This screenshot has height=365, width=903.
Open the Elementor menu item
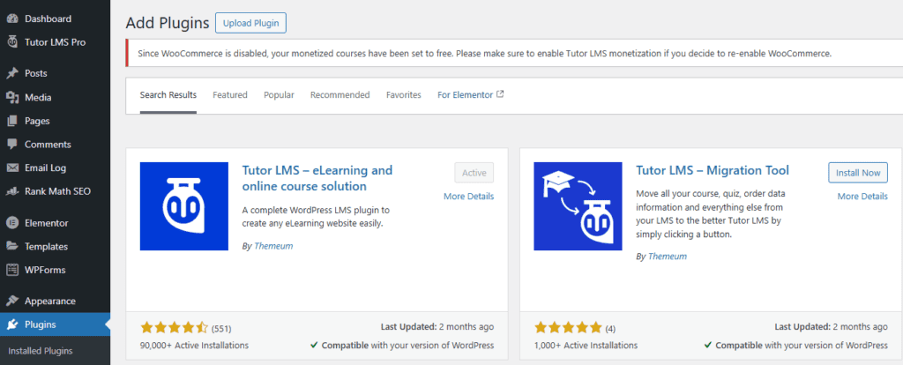tap(55, 223)
